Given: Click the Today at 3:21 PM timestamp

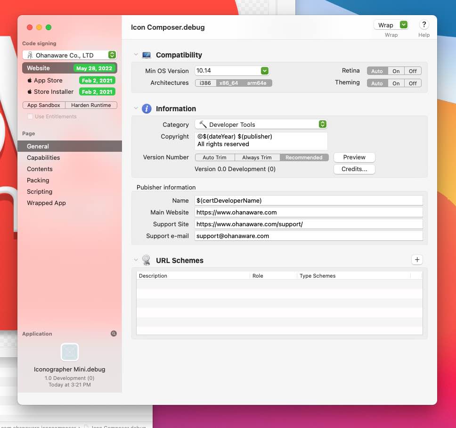Looking at the screenshot, I should point(70,385).
